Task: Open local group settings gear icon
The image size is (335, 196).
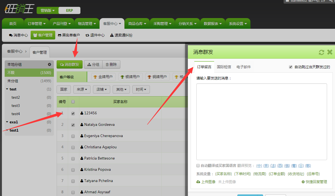Action: pyautogui.click(x=49, y=64)
